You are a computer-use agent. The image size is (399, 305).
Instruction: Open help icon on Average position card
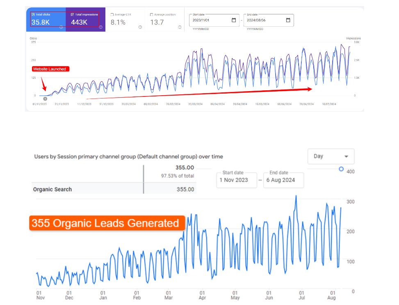tap(180, 27)
